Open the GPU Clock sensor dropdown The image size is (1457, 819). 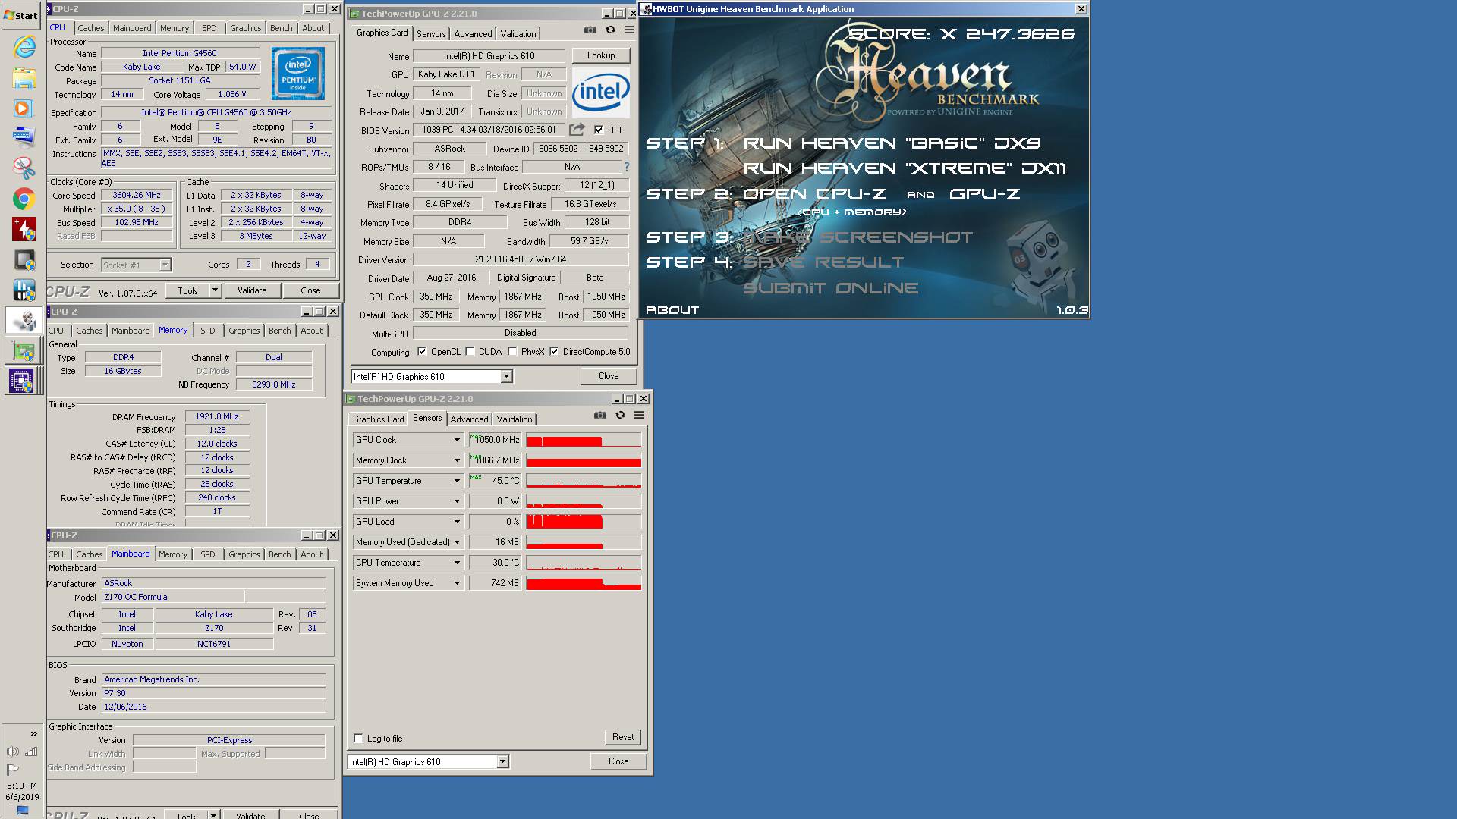(457, 440)
